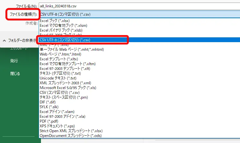Choose 単一ファイル Web ページ (*.mht) option
Viewport: 240px width, 143px height.
[72, 49]
